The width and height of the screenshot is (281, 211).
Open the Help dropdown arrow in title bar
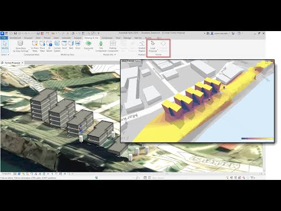[242, 33]
